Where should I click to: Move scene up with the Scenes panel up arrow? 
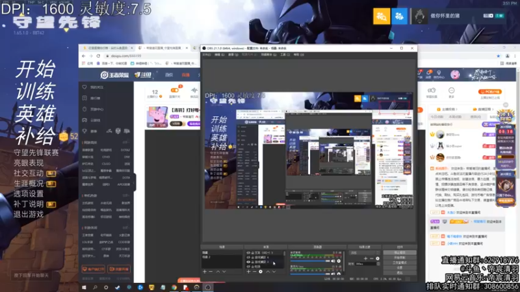(x=218, y=271)
